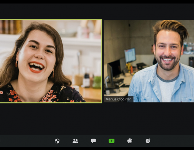Image resolution: width=194 pixels, height=150 pixels.
Task: Select Marius Ciocirlan's video tile
Action: [149, 61]
